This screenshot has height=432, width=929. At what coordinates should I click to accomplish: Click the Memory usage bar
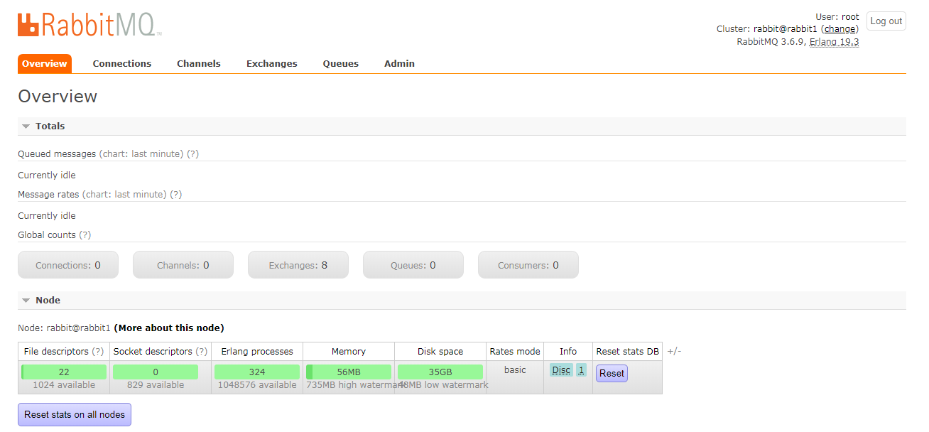coord(348,372)
